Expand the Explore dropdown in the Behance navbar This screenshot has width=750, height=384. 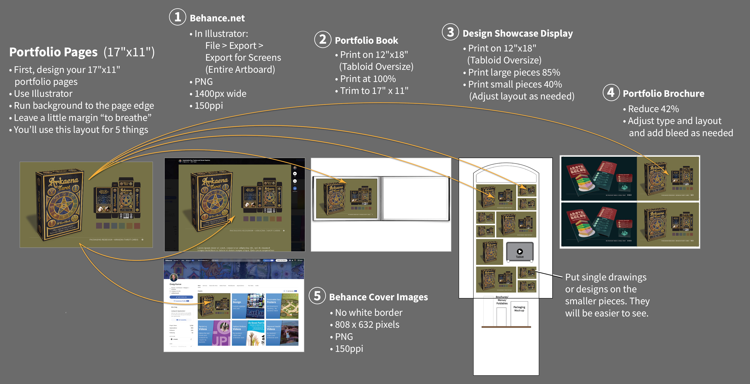pos(177,260)
